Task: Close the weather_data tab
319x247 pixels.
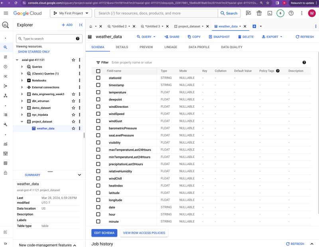Action: tap(245, 26)
